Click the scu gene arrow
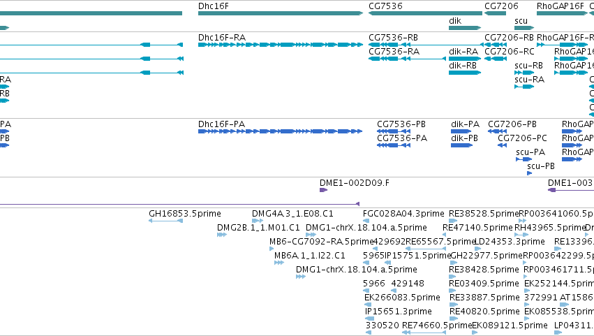This screenshot has height=336, width=594. [524, 28]
